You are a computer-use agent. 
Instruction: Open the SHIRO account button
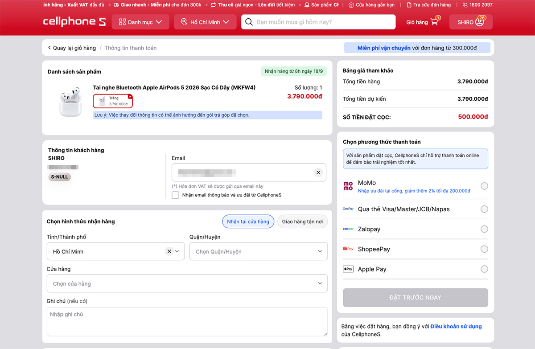(x=471, y=22)
